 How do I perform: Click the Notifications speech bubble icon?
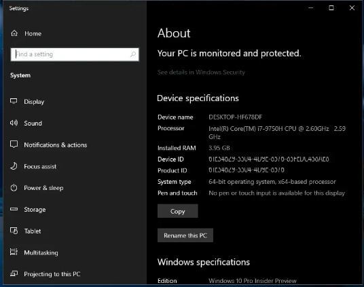pos(14,145)
